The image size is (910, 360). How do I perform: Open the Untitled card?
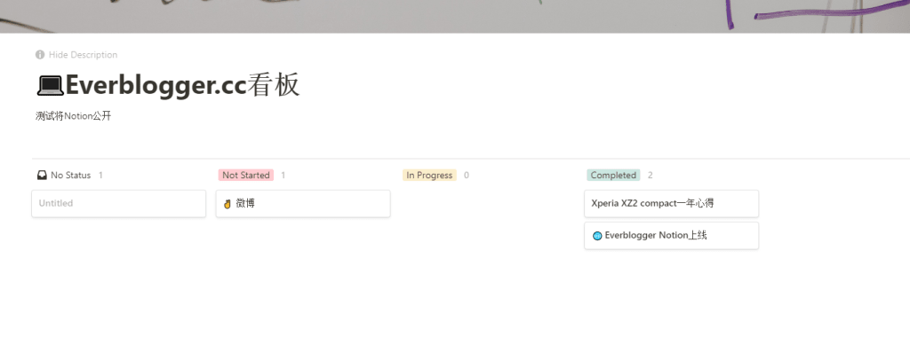point(118,204)
